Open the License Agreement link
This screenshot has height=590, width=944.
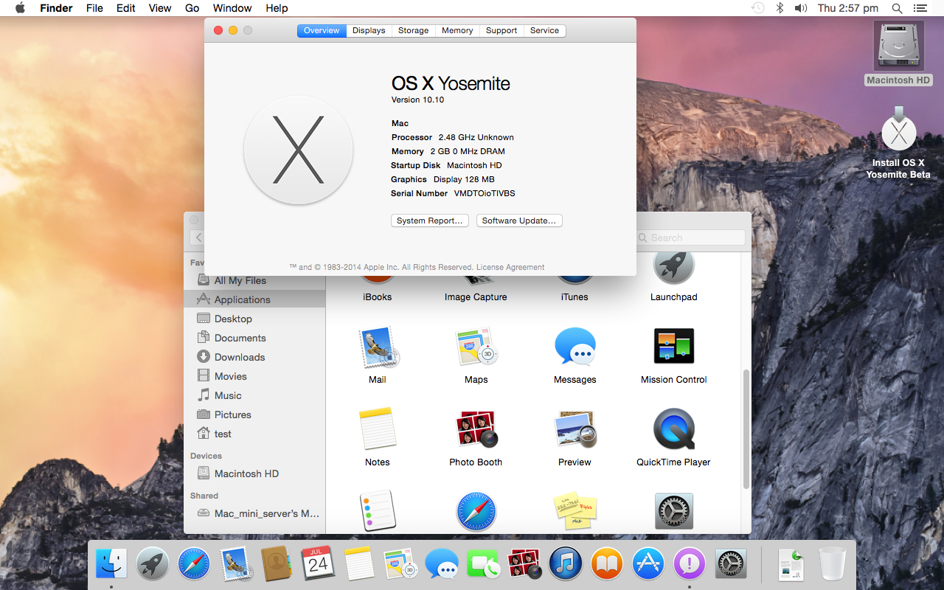[x=510, y=267]
